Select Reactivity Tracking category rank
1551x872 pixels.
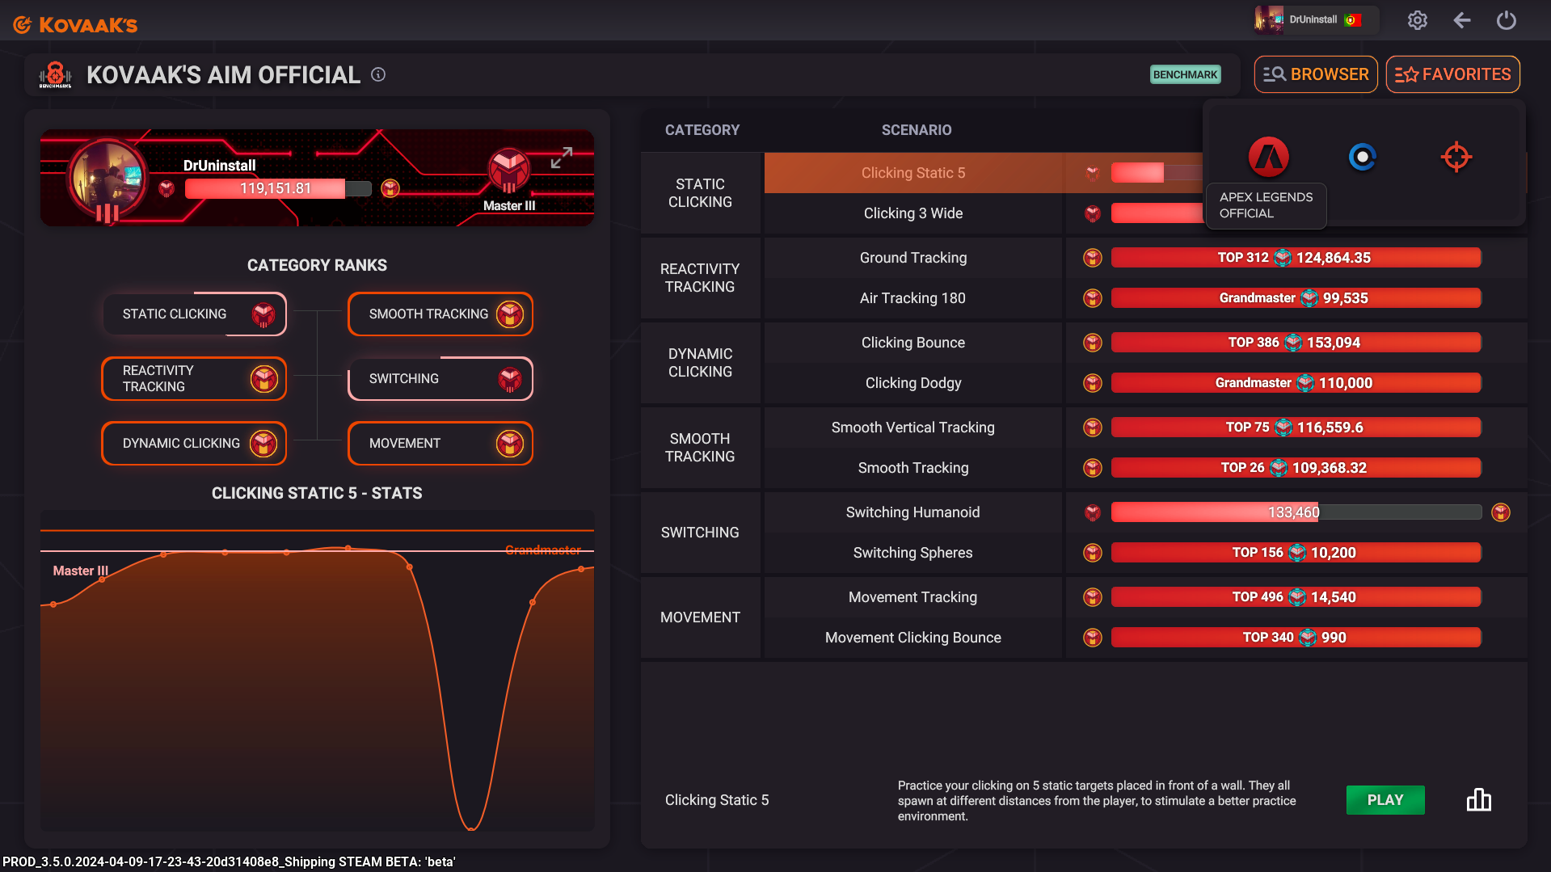pyautogui.click(x=195, y=378)
